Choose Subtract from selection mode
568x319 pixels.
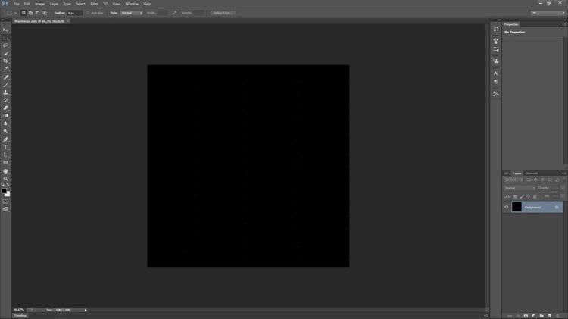[x=37, y=13]
